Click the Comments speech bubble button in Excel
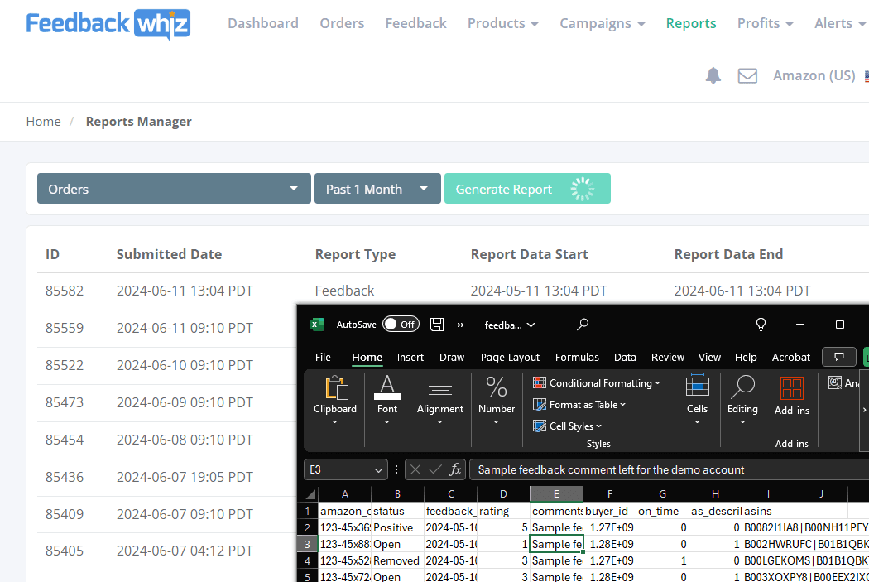 click(x=839, y=357)
